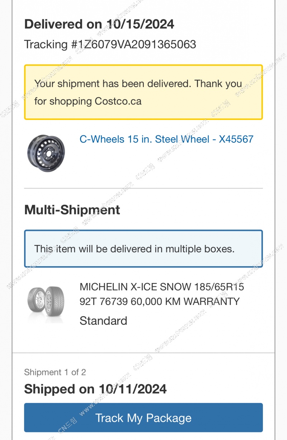The image size is (287, 440).
Task: Select the Standard shipping method label
Action: point(103,321)
